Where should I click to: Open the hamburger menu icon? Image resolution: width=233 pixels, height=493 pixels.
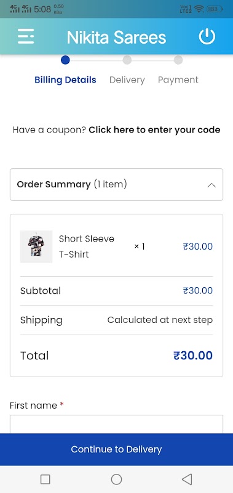point(26,37)
